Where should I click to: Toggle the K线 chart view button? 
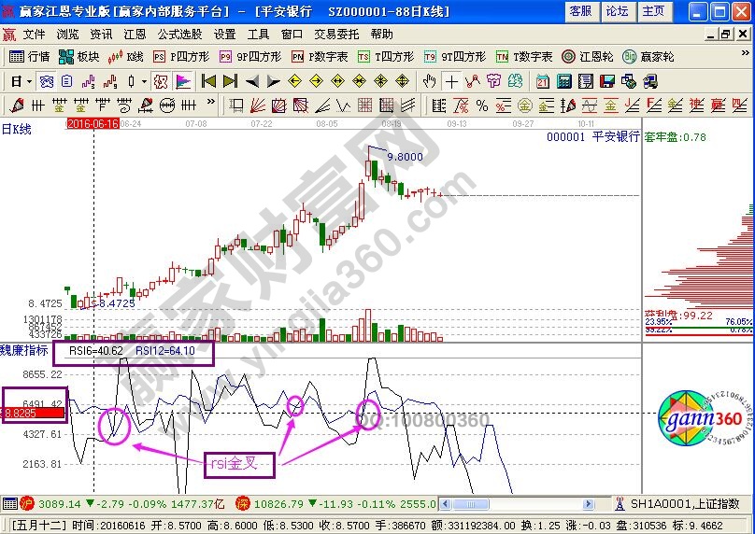126,57
